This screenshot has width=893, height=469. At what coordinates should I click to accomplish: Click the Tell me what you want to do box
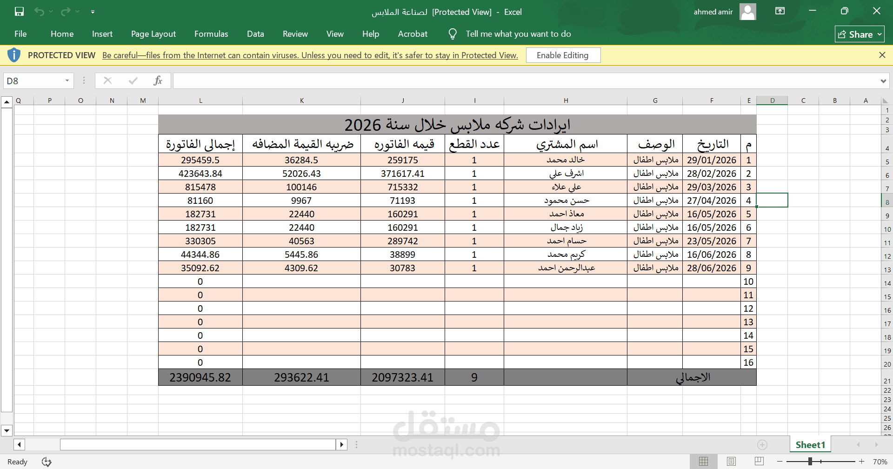(x=518, y=34)
